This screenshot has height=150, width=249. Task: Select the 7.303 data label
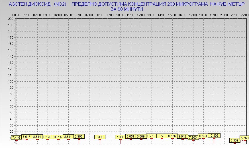click(193, 138)
